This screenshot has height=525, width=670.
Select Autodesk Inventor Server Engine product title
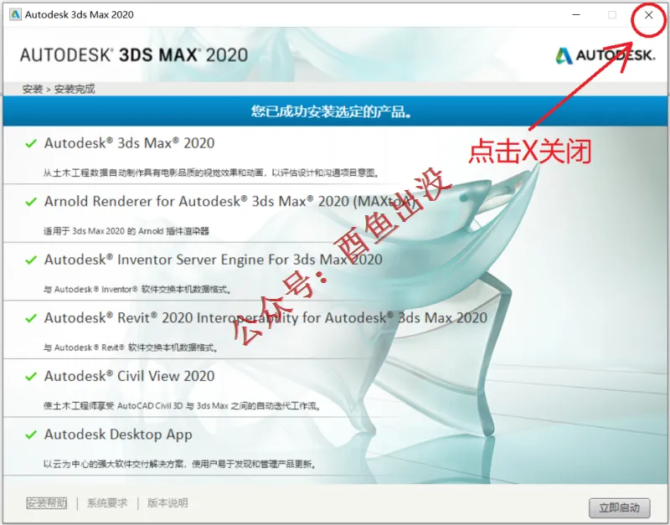click(214, 260)
